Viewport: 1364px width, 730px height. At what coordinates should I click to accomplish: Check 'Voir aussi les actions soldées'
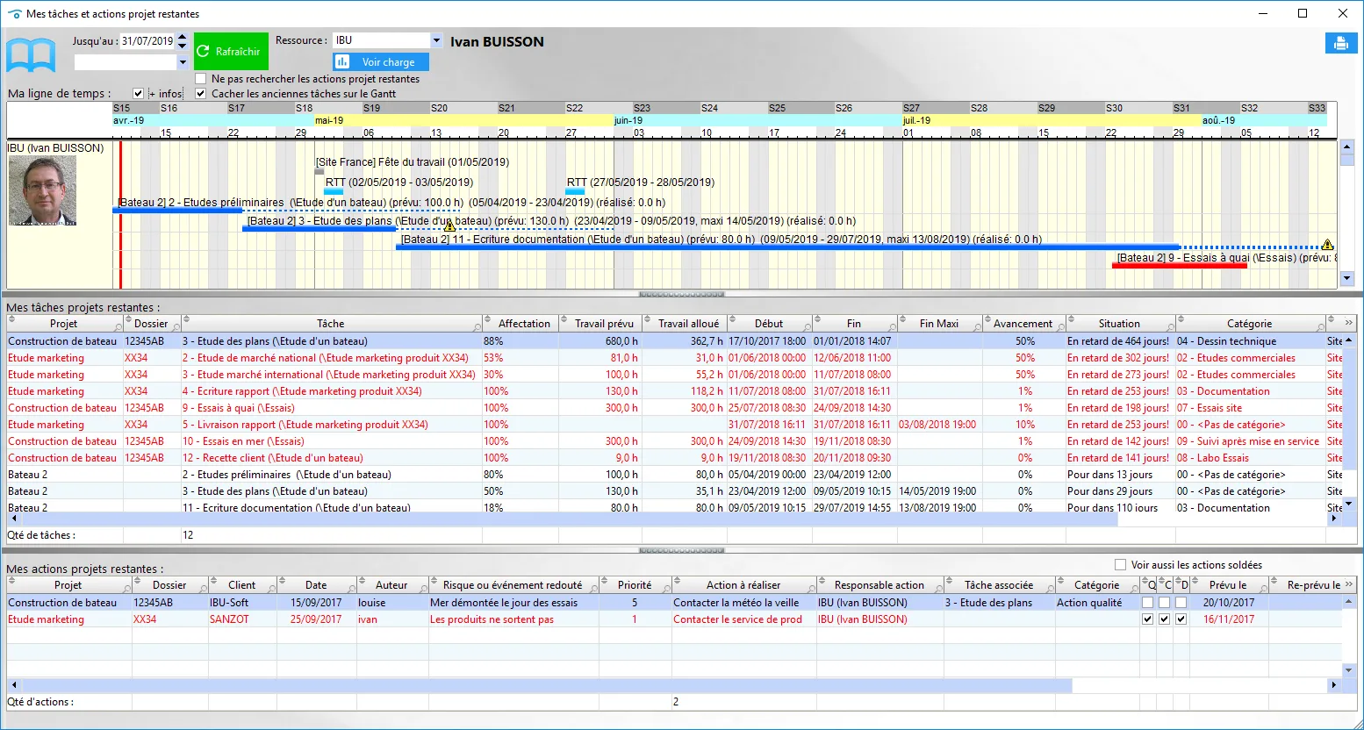point(1120,565)
